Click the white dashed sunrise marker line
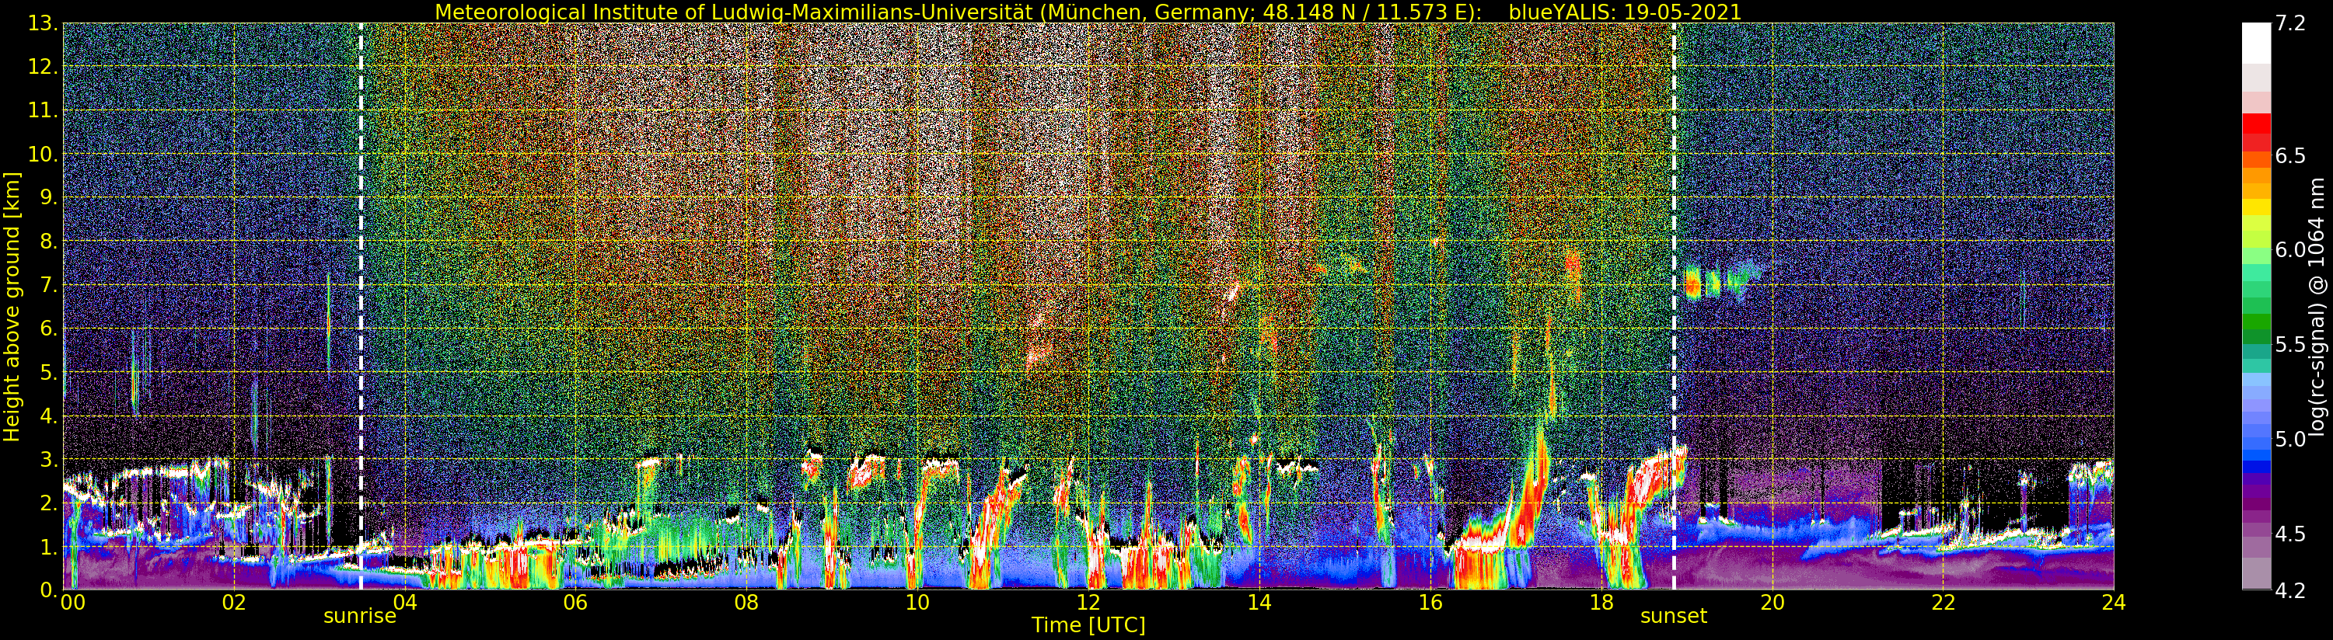Viewport: 2333px width, 640px height. [361, 306]
